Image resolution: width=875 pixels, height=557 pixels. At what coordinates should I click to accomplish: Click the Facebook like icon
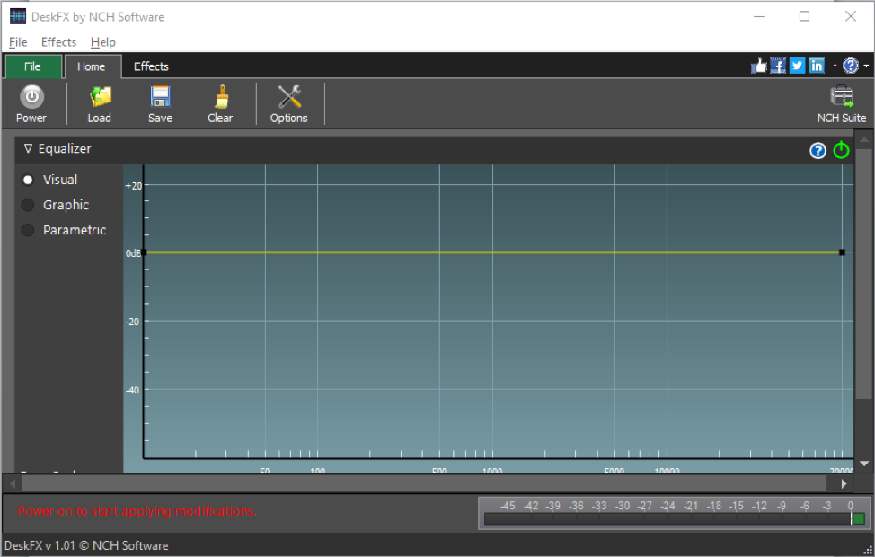(759, 65)
